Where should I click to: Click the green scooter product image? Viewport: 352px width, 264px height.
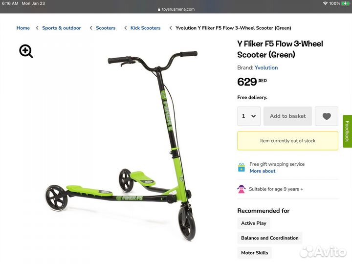click(121, 146)
